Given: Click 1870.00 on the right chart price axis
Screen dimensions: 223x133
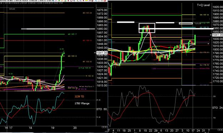Looking at the screenshot, I should (218, 25).
